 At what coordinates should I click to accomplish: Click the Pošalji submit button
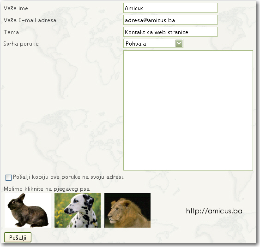click(18, 237)
